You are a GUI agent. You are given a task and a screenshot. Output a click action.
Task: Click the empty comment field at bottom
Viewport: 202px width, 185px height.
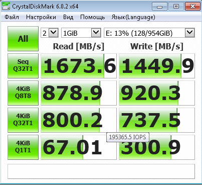click(x=101, y=171)
